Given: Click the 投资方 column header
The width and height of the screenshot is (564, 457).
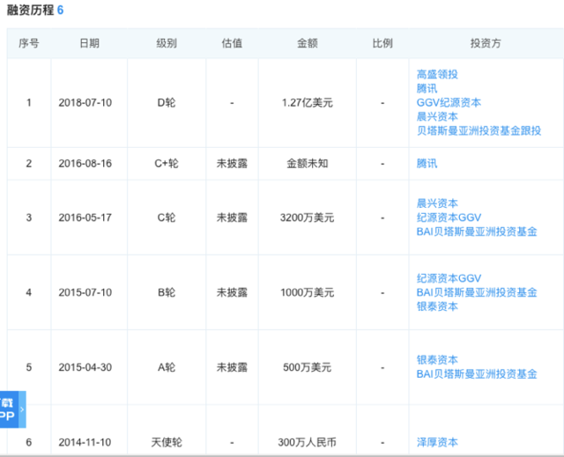Looking at the screenshot, I should point(486,43).
